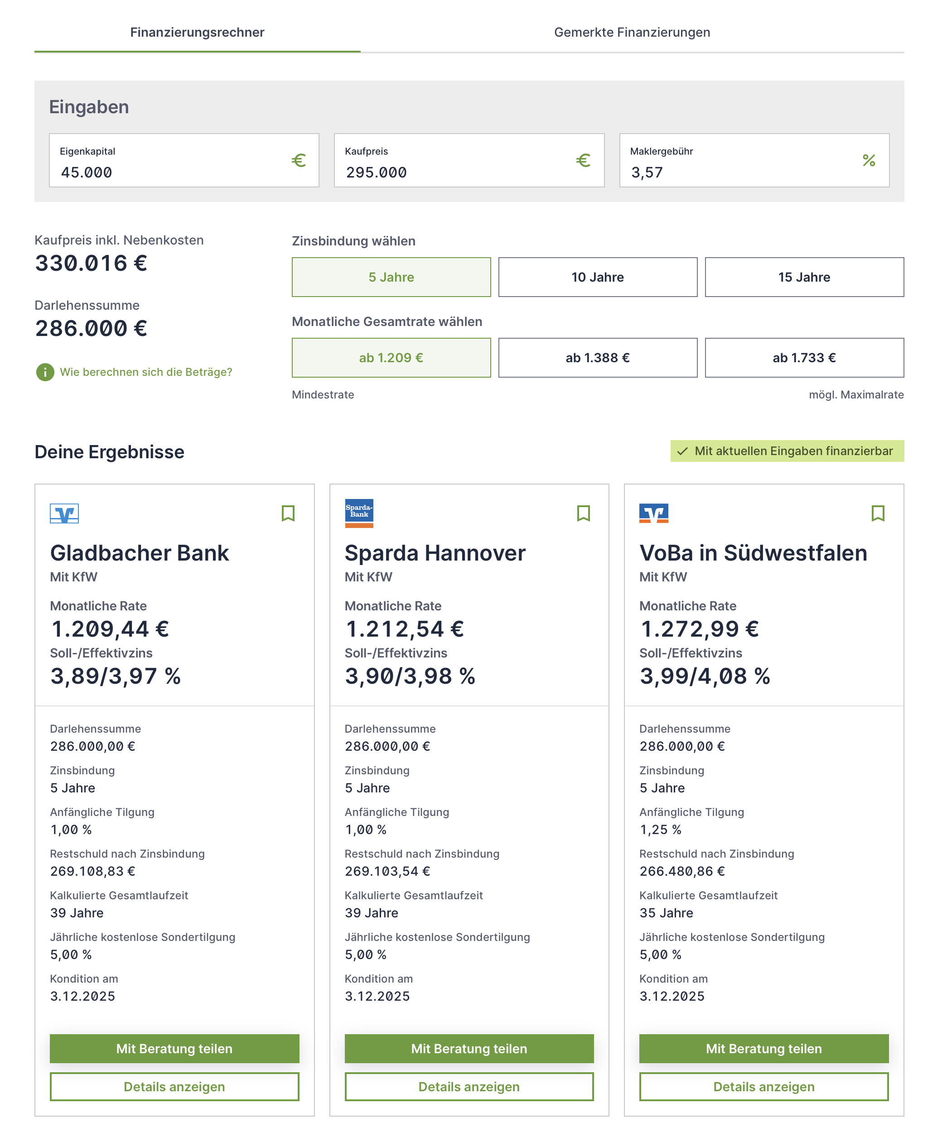Choose the maximum rate ab 1.733 €

[x=803, y=358]
